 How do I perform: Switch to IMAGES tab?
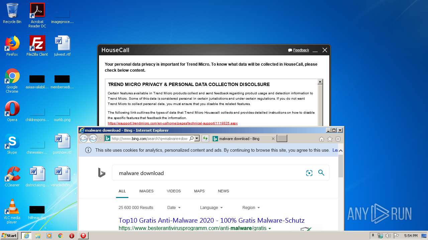(146, 191)
